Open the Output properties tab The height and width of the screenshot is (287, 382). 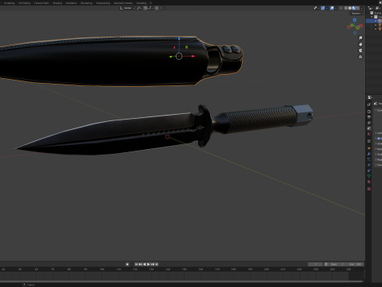[x=369, y=117]
